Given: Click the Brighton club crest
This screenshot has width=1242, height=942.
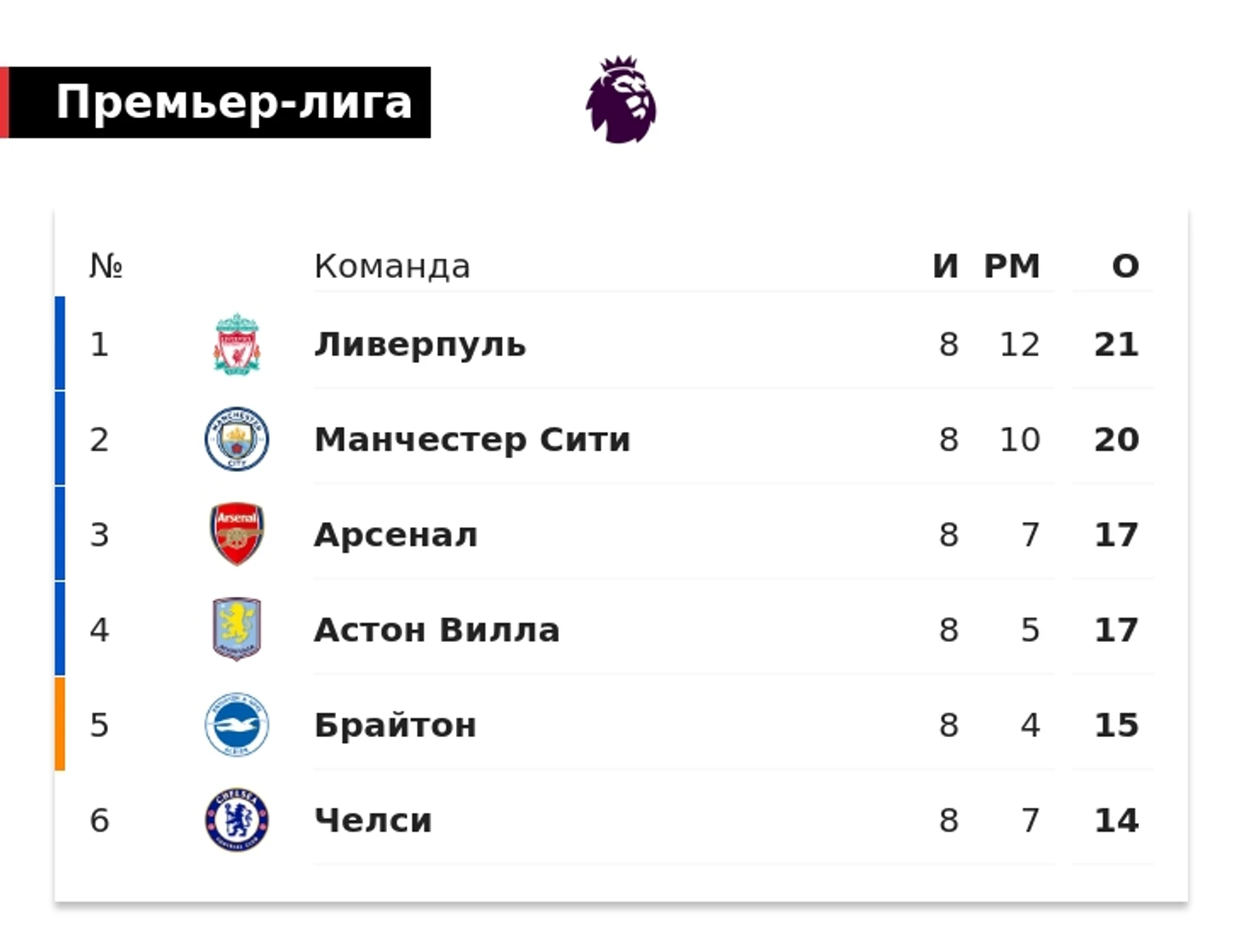Looking at the screenshot, I should pos(236,725).
